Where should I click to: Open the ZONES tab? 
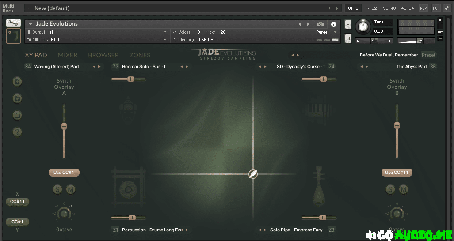140,55
